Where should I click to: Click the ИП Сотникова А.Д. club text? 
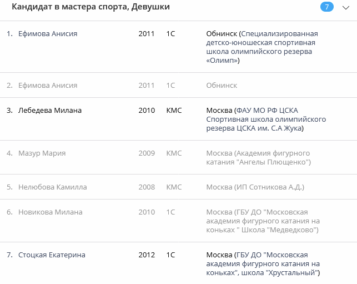tap(255, 187)
